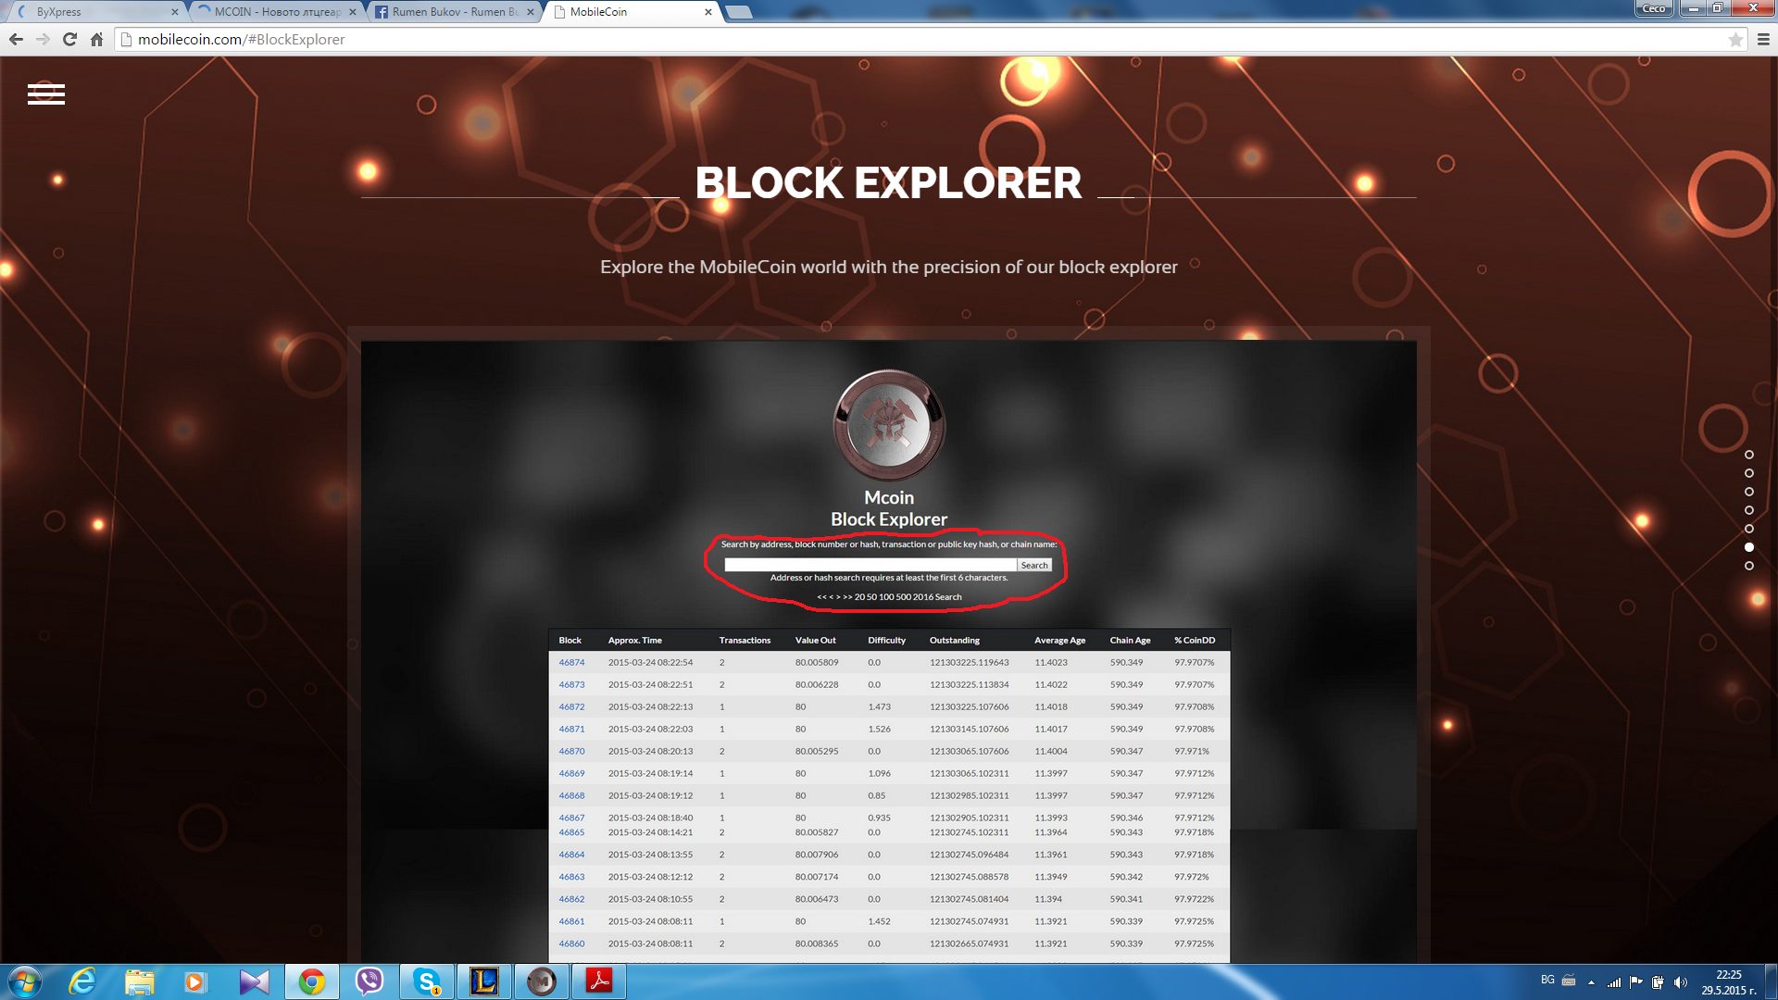Screen dimensions: 1778x1000
Task: Open block 46861
Action: 571,921
